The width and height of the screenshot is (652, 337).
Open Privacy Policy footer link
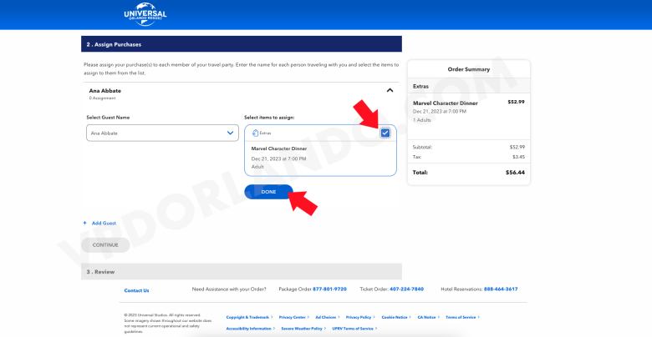click(360, 317)
